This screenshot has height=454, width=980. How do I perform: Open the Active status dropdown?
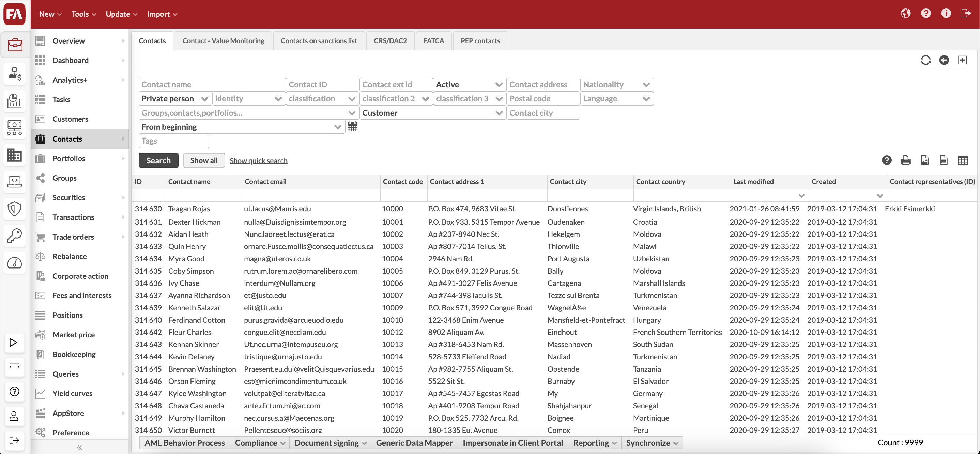[x=469, y=84]
